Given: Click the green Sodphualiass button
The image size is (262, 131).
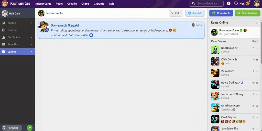Looking at the screenshot, I should click(x=247, y=13).
